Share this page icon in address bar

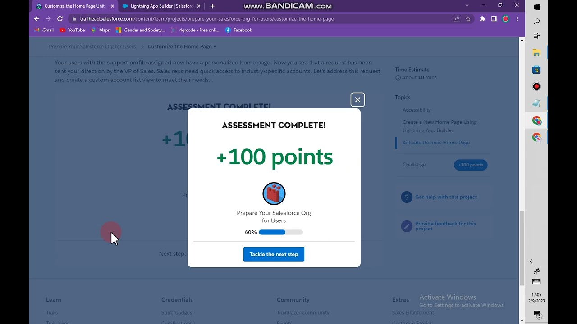click(x=456, y=19)
